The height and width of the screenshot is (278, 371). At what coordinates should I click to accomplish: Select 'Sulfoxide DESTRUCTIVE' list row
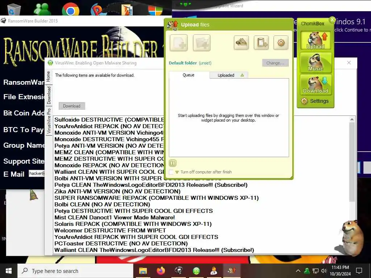[x=109, y=119]
